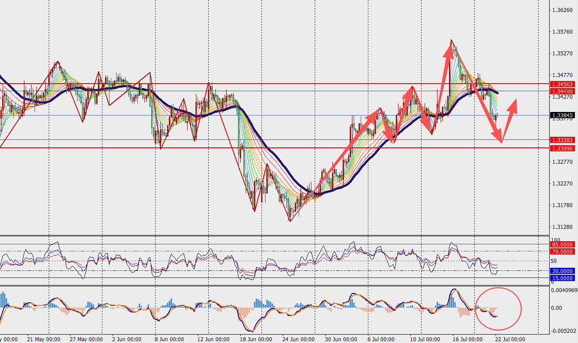
Task: Select the 22 Jul 00:00 date label
Action: 511,339
